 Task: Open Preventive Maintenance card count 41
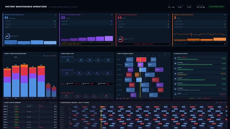[6, 18]
